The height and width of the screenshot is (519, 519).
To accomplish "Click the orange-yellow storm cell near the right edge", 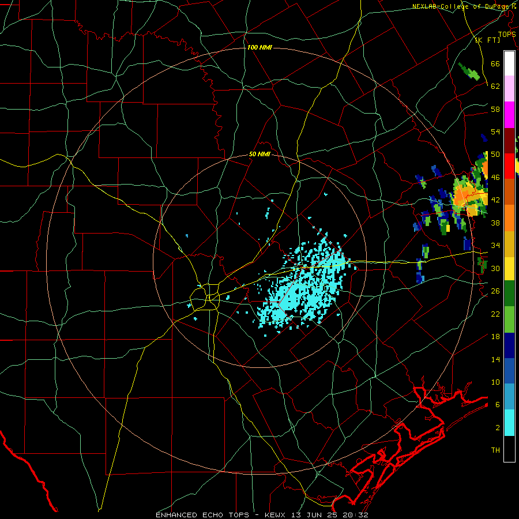I will [470, 195].
